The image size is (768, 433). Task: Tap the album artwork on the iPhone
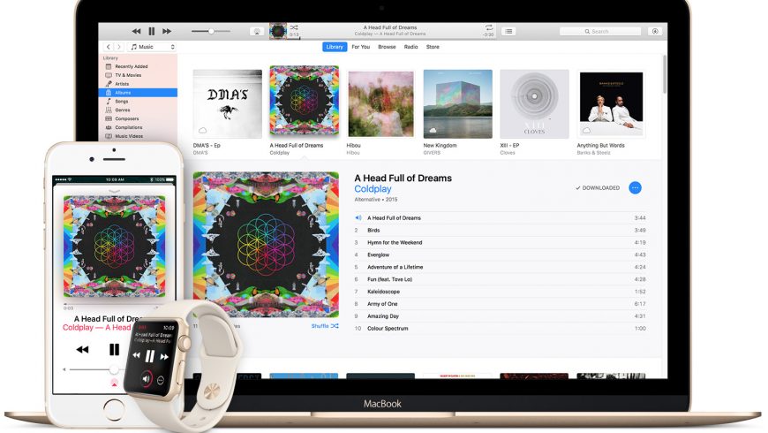(114, 246)
